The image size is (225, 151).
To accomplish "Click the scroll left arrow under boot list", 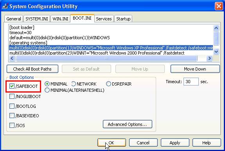I will [12, 58].
